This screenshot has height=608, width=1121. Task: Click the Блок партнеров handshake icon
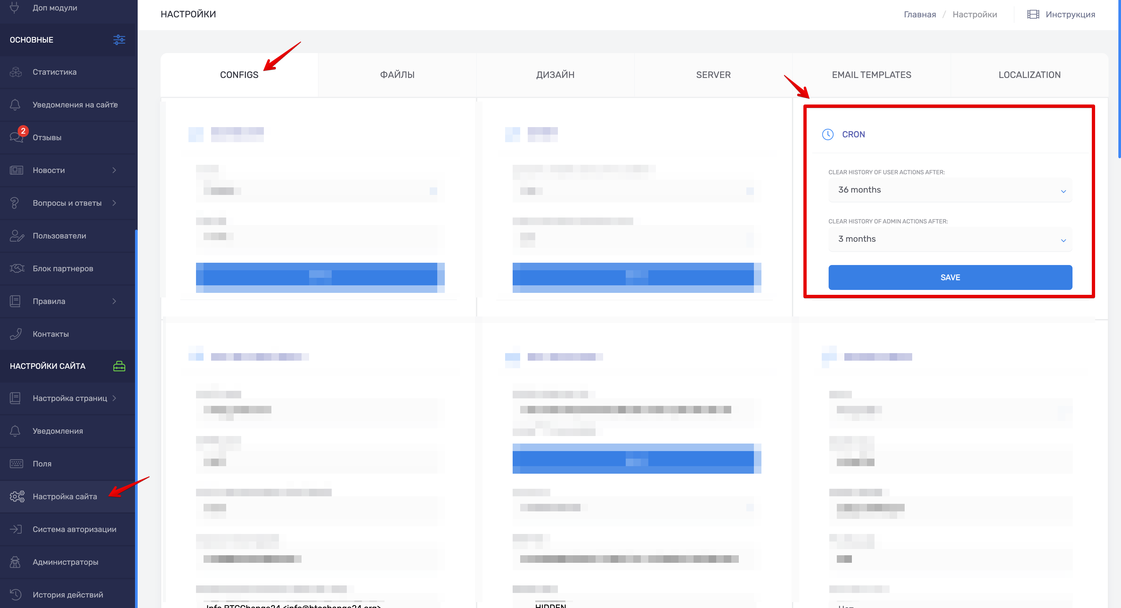point(16,268)
